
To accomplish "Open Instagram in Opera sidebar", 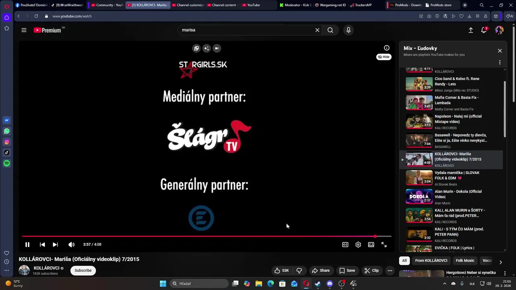I will click(6, 142).
